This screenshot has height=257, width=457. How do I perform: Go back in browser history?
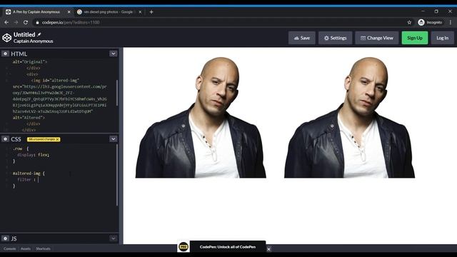(x=6, y=22)
